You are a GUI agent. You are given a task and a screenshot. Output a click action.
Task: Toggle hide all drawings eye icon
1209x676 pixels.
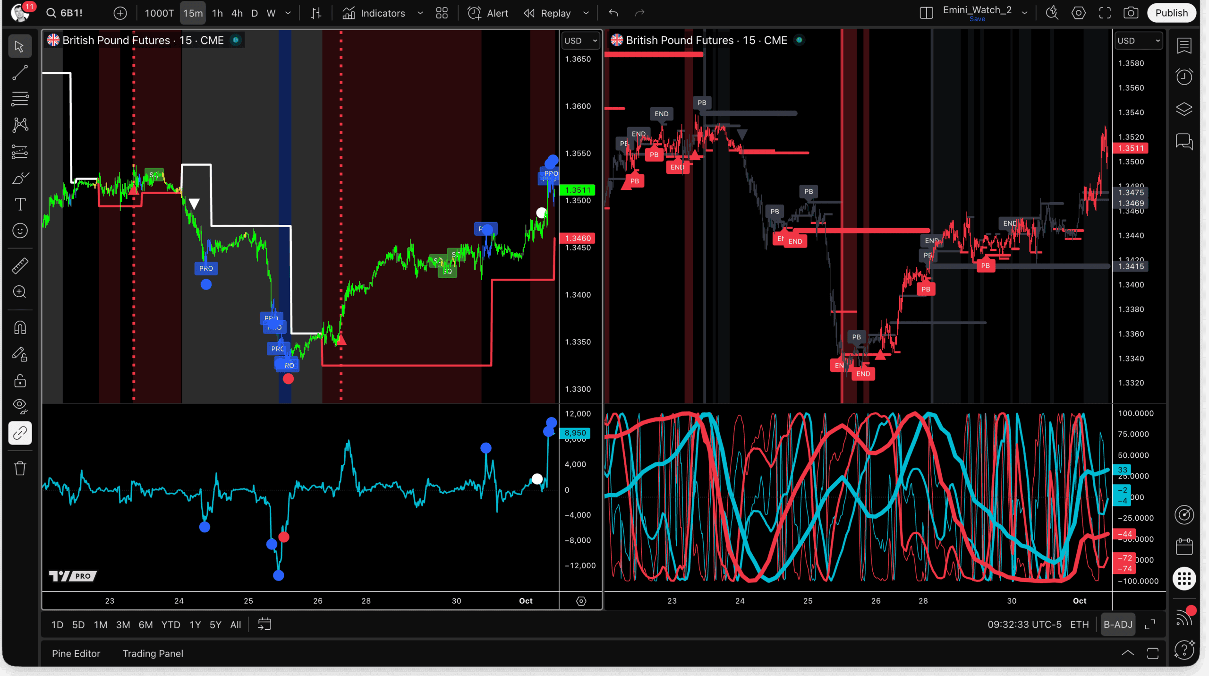point(20,406)
